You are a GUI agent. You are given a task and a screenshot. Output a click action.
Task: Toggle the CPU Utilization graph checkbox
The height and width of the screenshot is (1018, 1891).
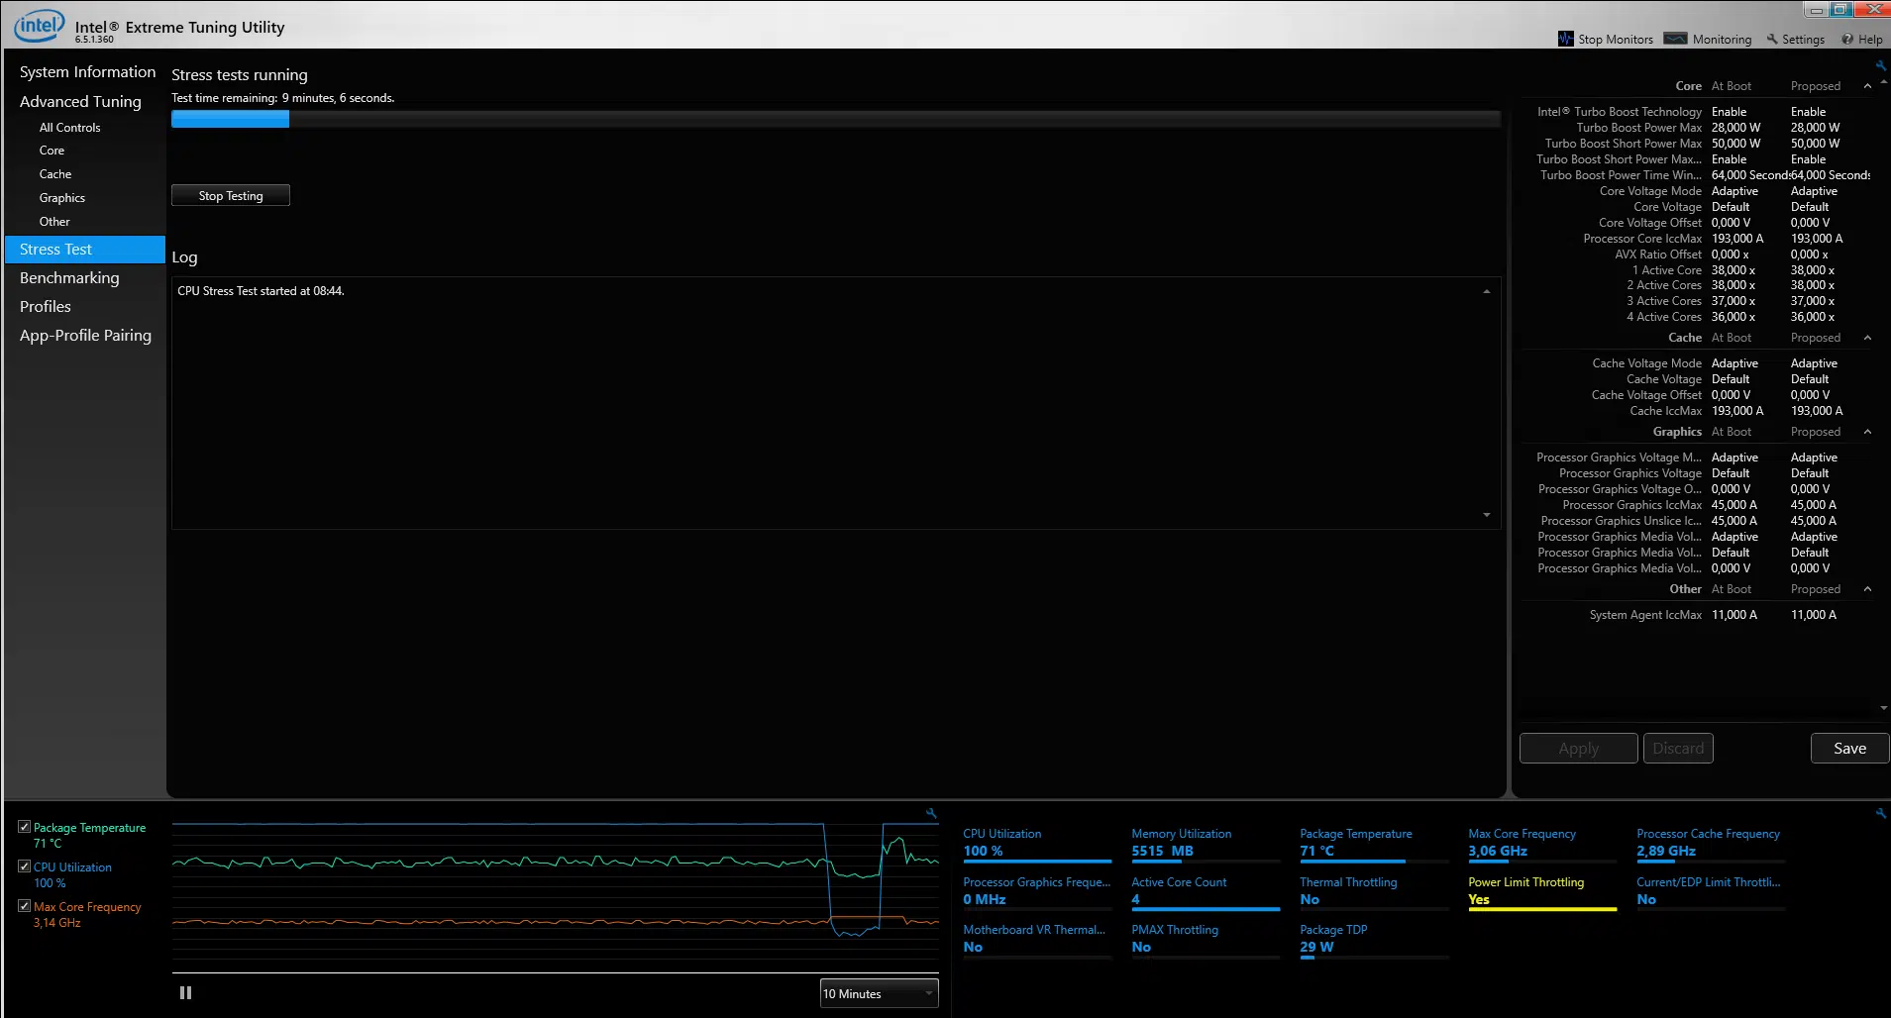pos(25,866)
